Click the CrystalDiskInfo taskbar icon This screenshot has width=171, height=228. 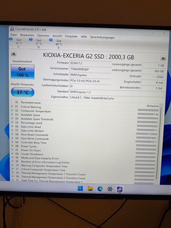tap(119, 189)
